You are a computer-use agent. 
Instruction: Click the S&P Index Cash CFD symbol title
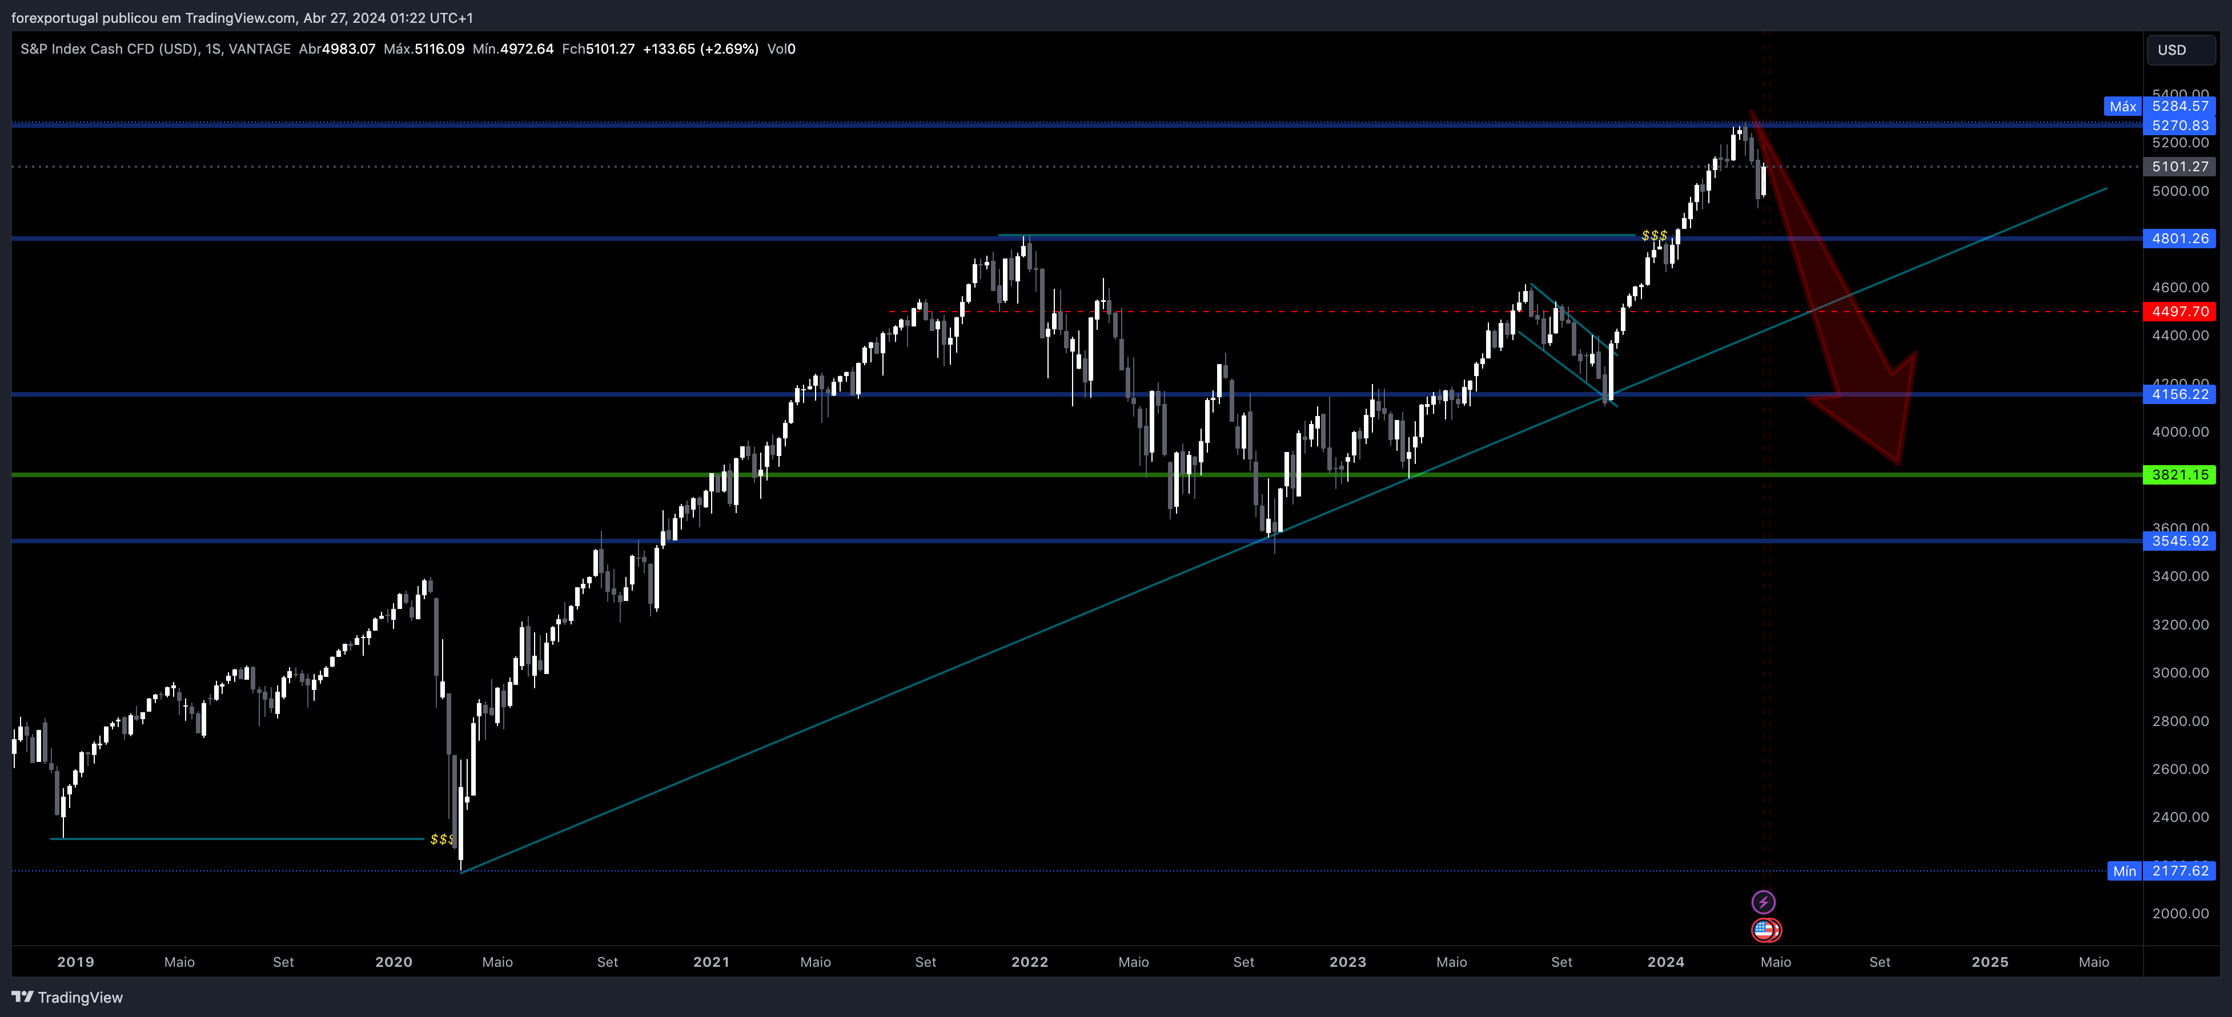point(109,49)
